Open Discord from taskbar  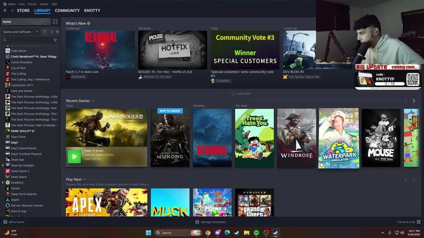pyautogui.click(x=217, y=233)
